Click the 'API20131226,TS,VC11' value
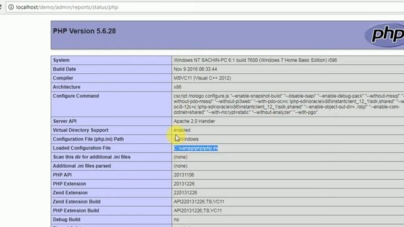The height and width of the screenshot is (227, 404). point(198,211)
